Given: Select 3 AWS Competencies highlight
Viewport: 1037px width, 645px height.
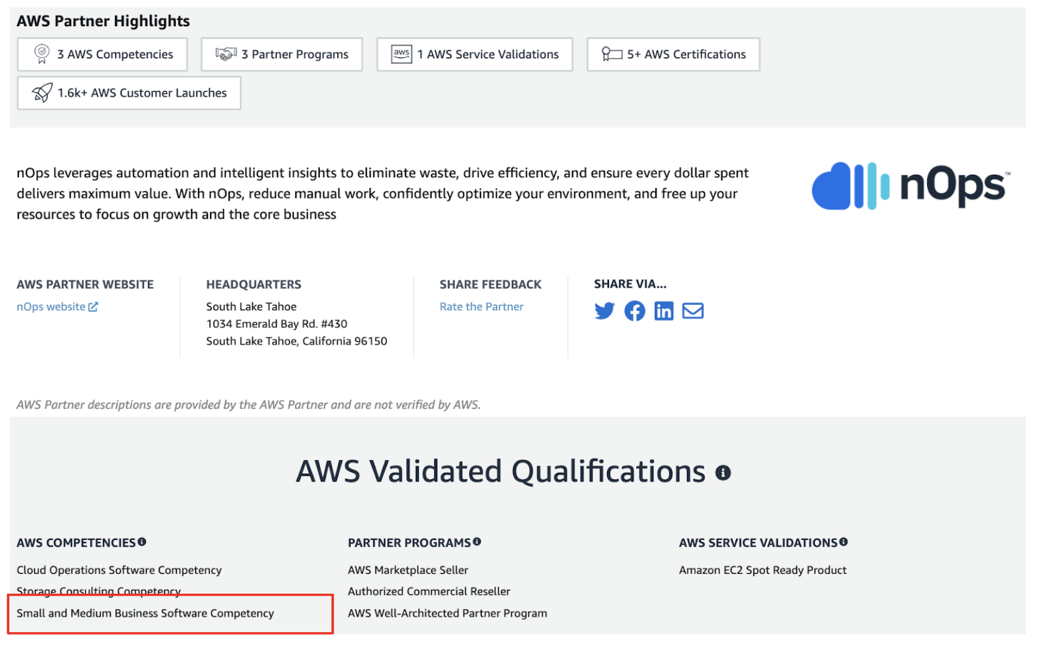Looking at the screenshot, I should [103, 54].
